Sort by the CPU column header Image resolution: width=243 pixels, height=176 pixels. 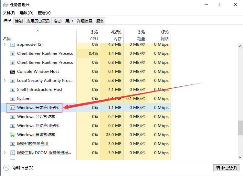point(88,35)
